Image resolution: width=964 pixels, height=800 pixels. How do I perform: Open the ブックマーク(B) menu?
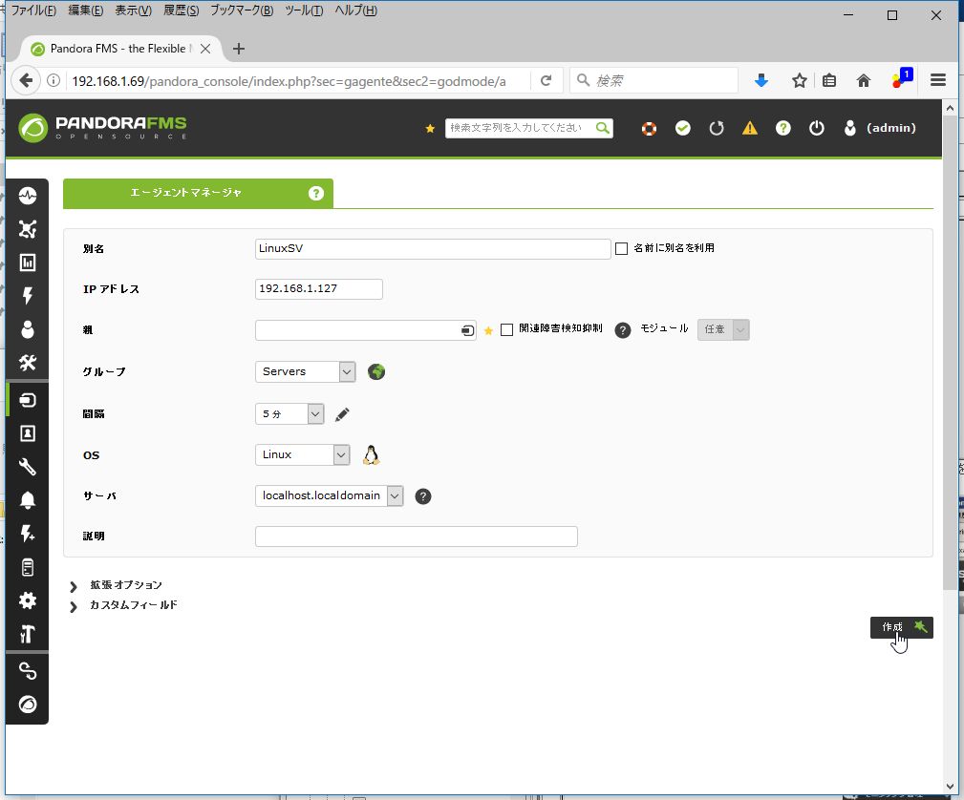click(242, 11)
